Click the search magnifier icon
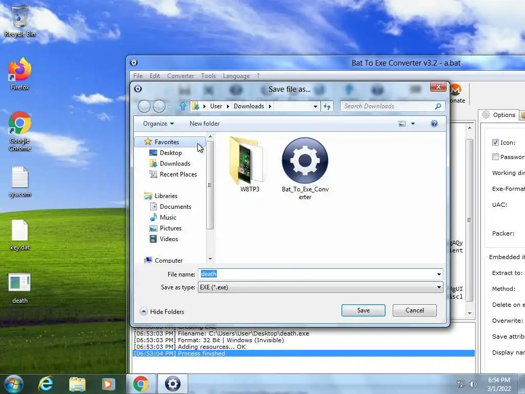The image size is (525, 394). tap(438, 106)
